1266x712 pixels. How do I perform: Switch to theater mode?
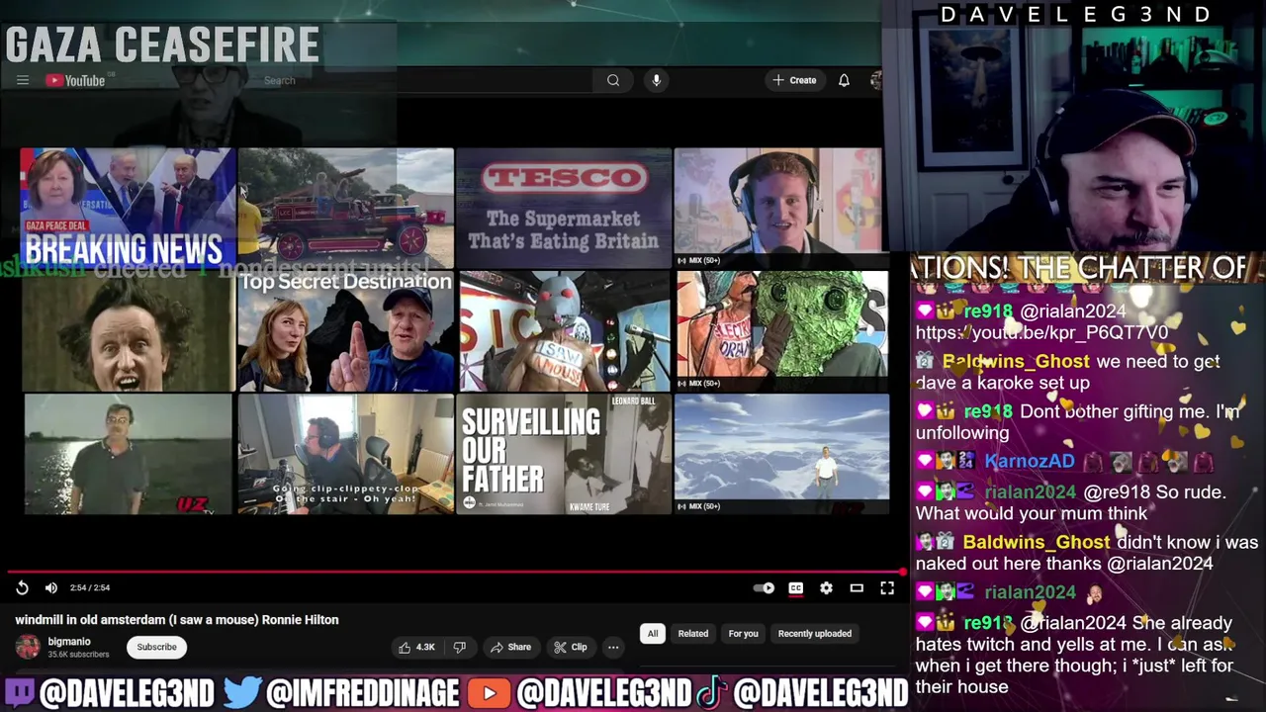[x=857, y=587]
